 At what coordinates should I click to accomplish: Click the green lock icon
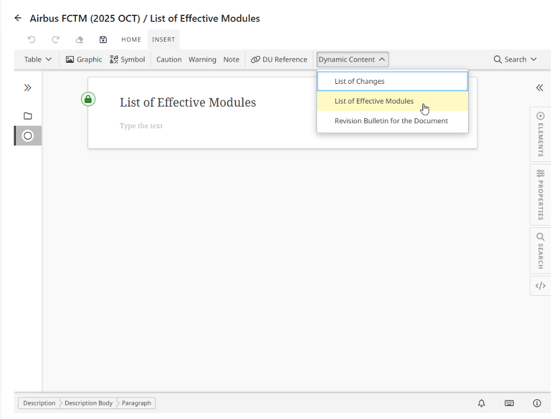88,99
